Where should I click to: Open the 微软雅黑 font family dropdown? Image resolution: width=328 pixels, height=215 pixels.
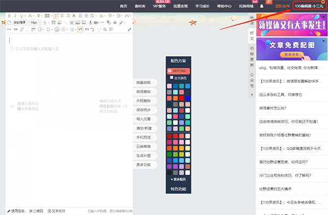tap(21, 22)
